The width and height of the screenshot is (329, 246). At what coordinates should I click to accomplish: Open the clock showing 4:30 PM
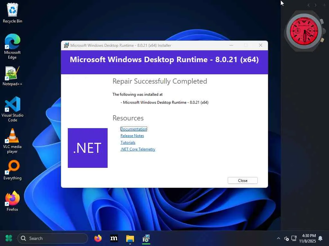[307, 238]
